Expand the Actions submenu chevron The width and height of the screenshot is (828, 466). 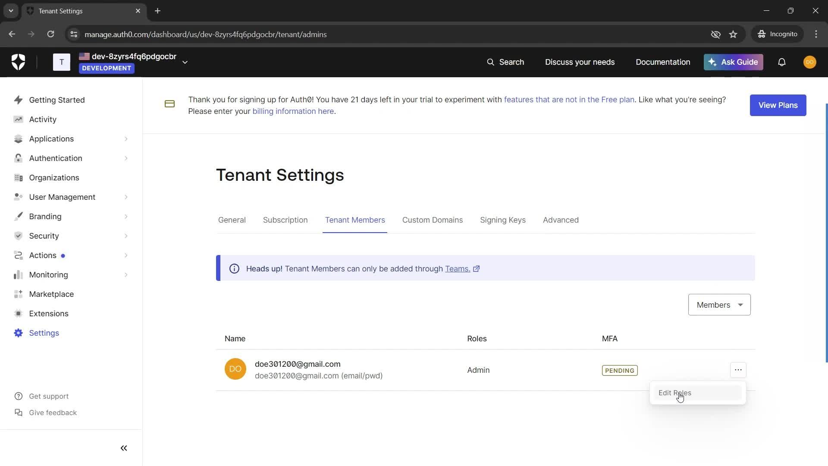tap(126, 255)
